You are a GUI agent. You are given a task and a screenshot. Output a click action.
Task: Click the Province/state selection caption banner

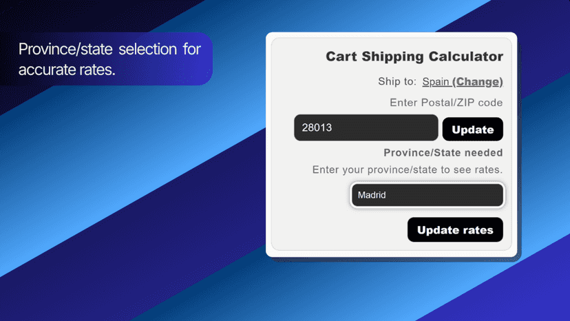(x=106, y=59)
